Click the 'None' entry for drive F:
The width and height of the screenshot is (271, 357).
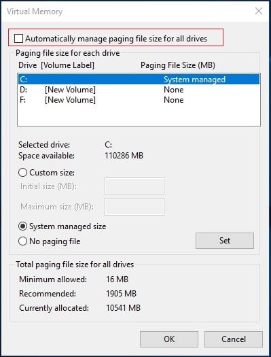coord(174,100)
